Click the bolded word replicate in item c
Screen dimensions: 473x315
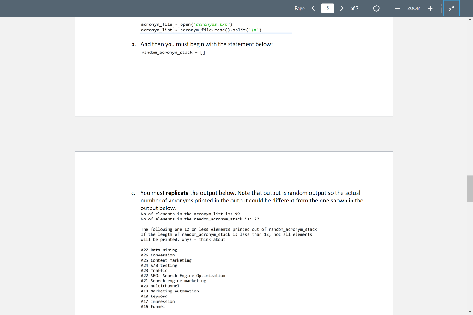coord(176,193)
